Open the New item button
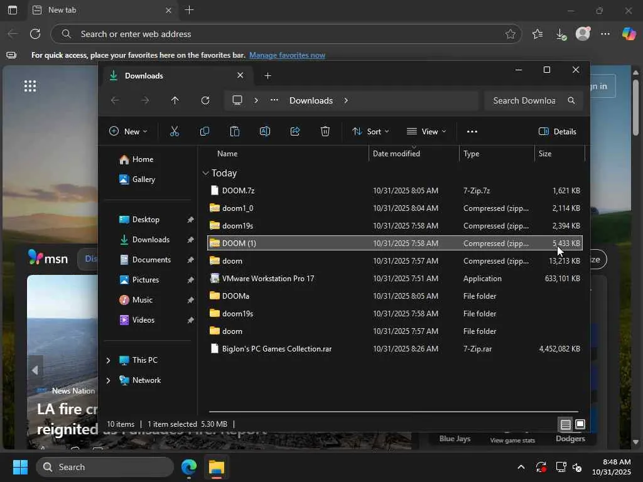Viewport: 643px width, 482px height. (x=128, y=131)
